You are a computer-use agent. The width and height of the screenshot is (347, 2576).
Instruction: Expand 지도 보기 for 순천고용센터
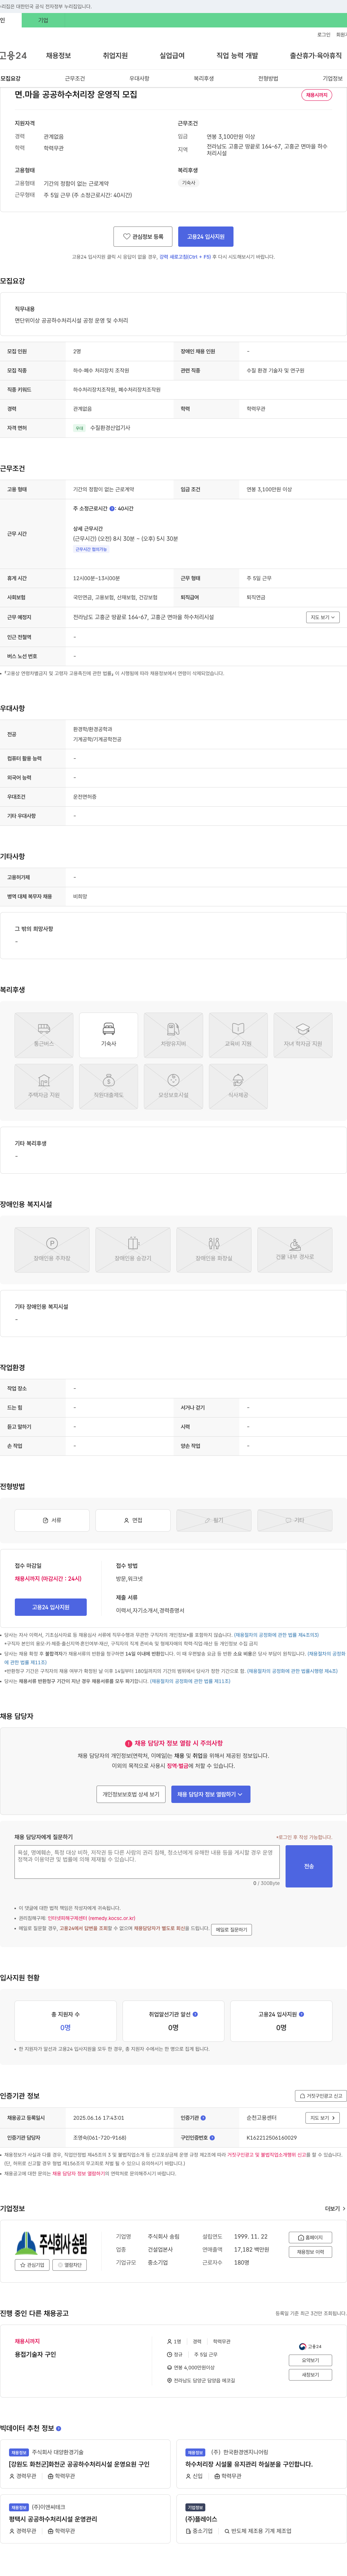pyautogui.click(x=322, y=2118)
